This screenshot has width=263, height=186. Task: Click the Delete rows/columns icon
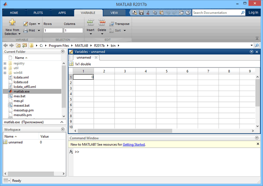click(102, 23)
